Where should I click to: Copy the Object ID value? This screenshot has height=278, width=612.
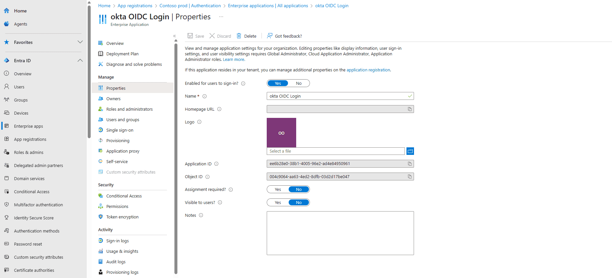pos(410,176)
